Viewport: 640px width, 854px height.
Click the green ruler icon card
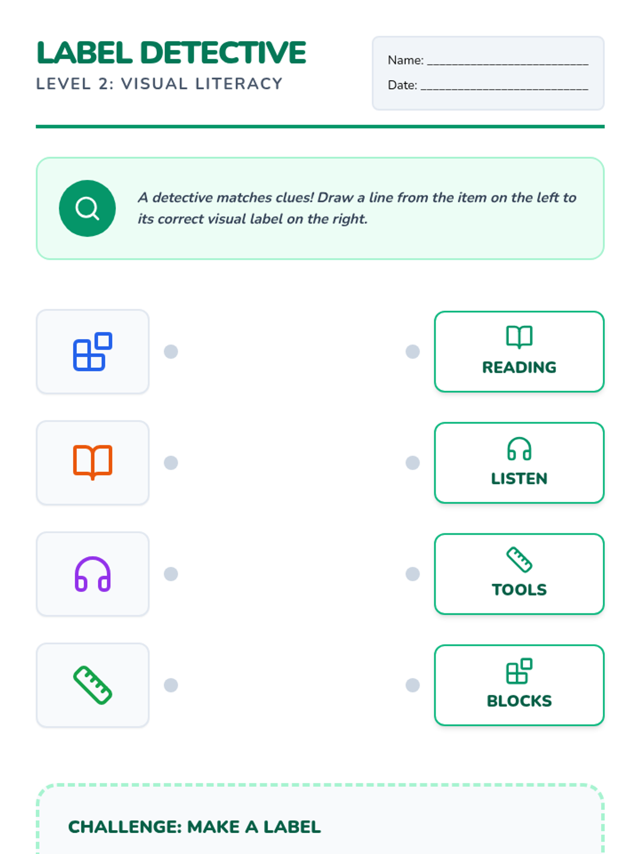92,685
